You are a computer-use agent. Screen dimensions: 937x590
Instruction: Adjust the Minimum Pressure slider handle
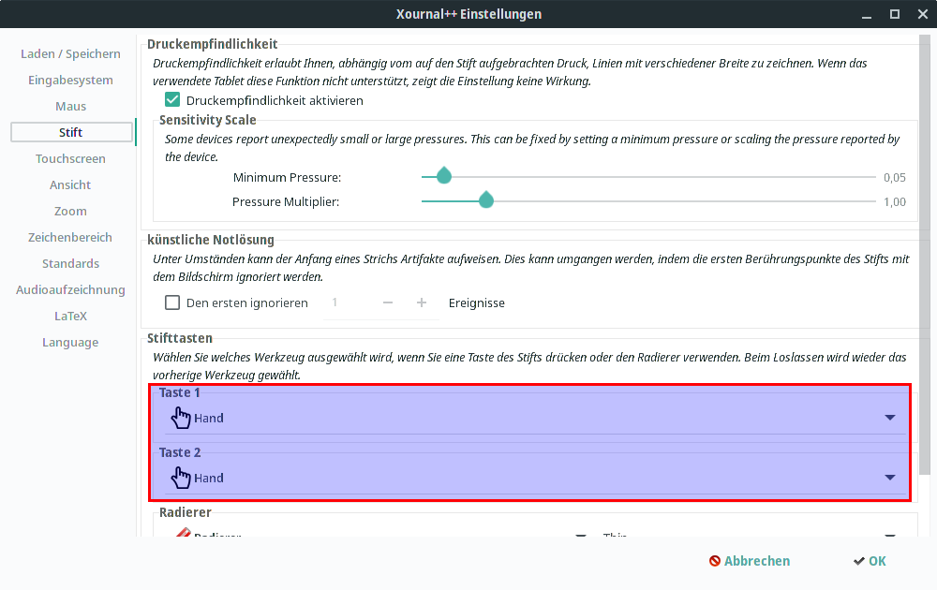tap(444, 175)
